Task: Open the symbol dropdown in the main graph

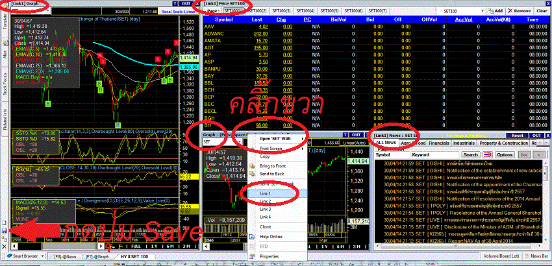Action: tap(49, 11)
